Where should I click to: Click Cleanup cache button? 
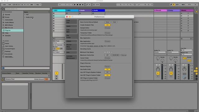pos(123,55)
